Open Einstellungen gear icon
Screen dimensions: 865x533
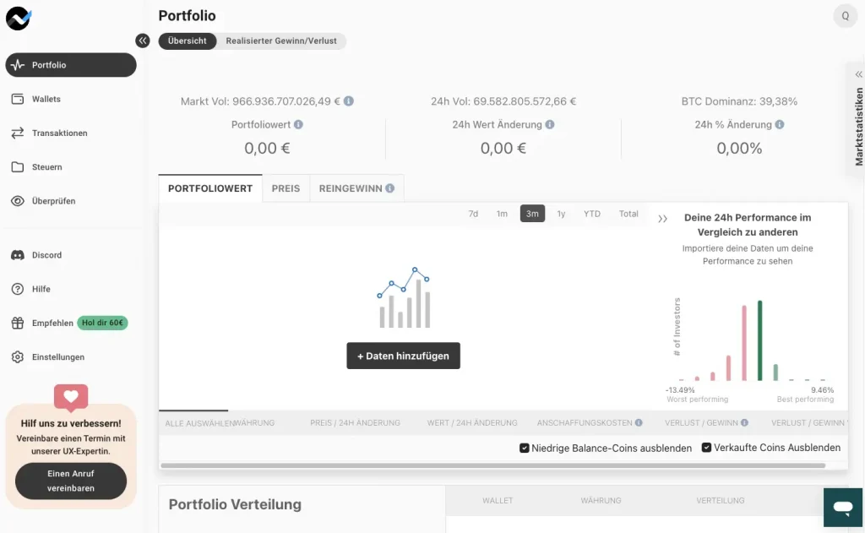coord(17,357)
